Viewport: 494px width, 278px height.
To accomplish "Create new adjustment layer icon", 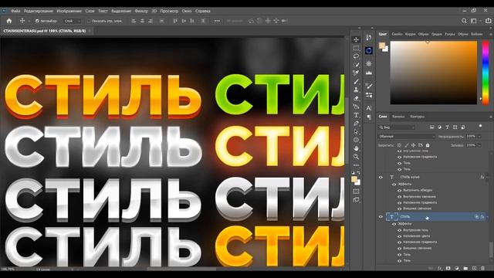I will [x=457, y=268].
